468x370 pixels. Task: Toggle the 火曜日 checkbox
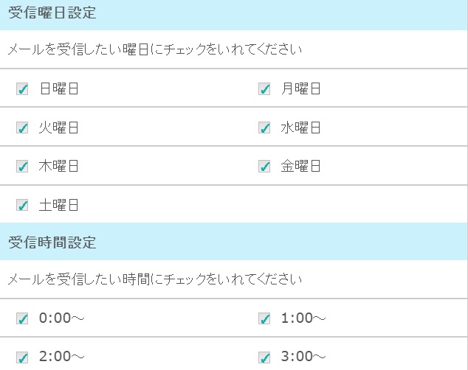tap(22, 128)
